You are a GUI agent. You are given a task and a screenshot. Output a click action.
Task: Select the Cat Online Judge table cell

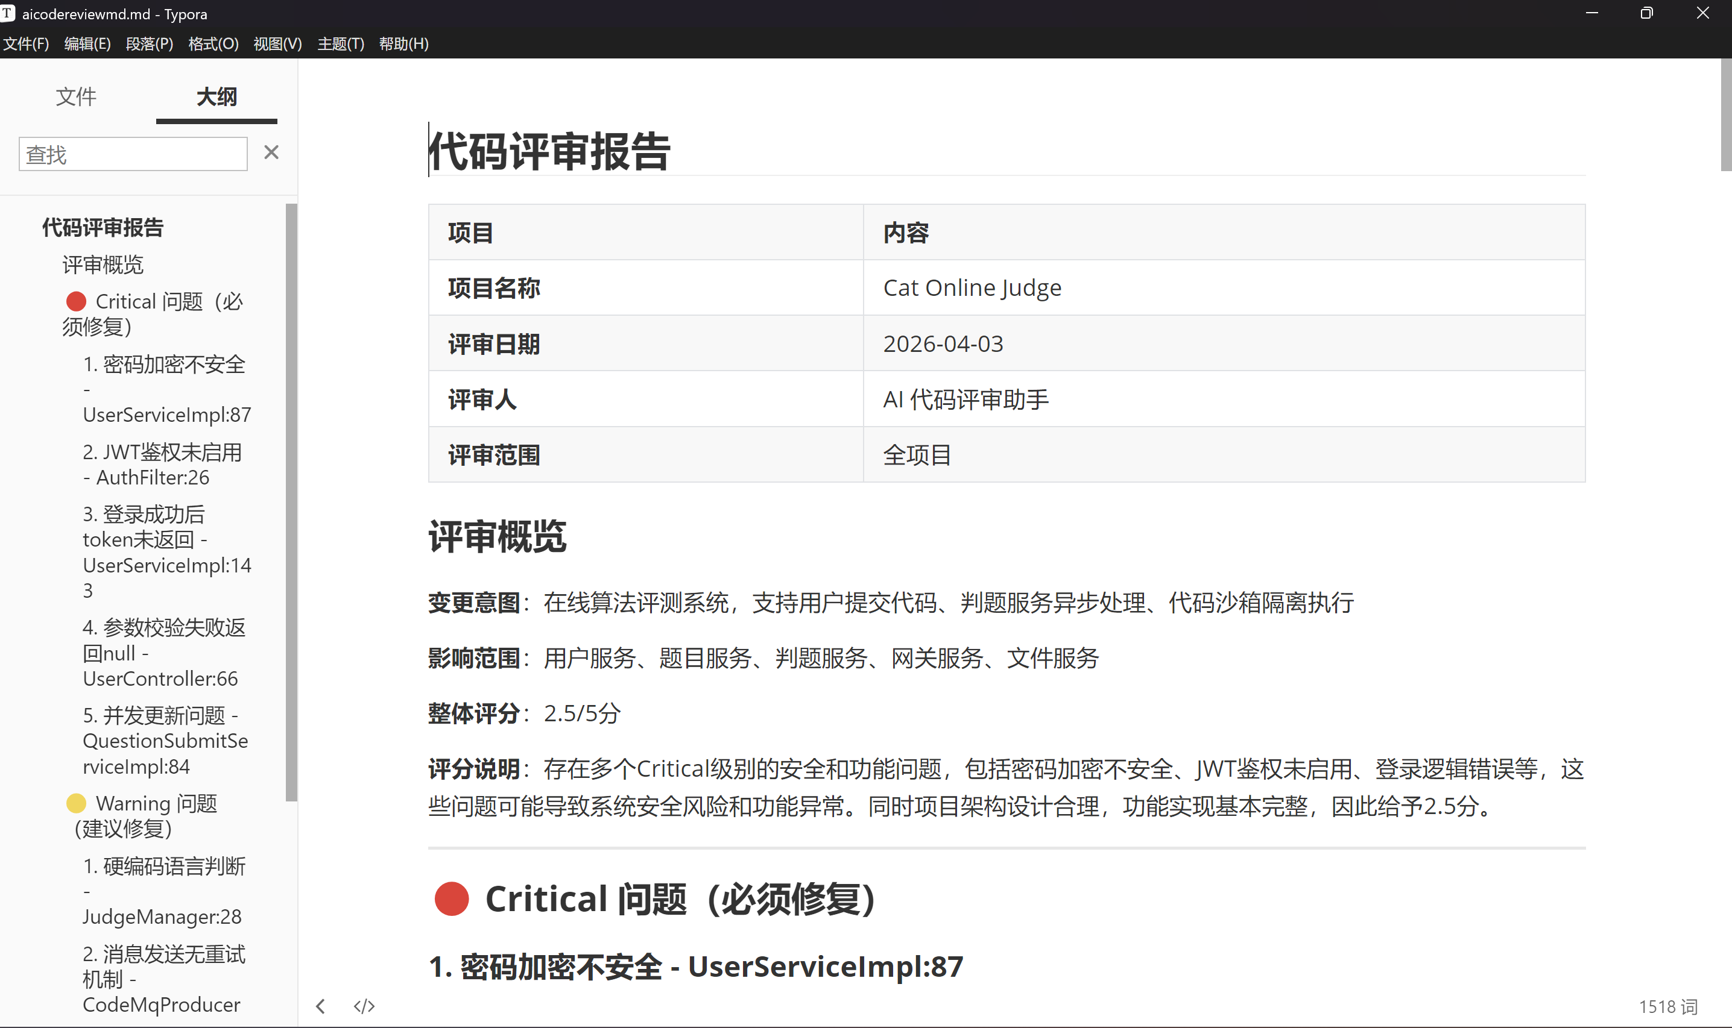[1224, 287]
